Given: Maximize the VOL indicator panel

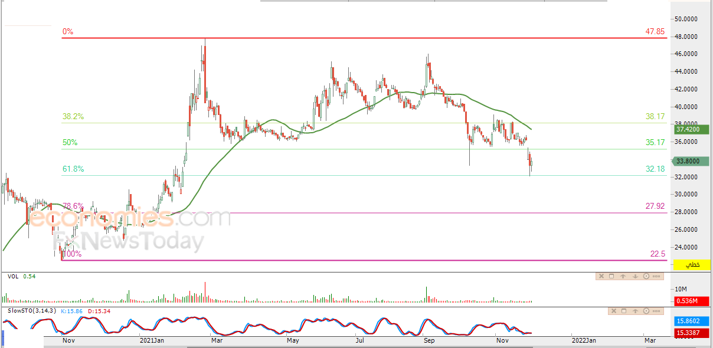Looking at the screenshot, I should (612, 276).
